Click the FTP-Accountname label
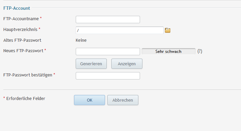This screenshot has width=241, height=131. 21,19
